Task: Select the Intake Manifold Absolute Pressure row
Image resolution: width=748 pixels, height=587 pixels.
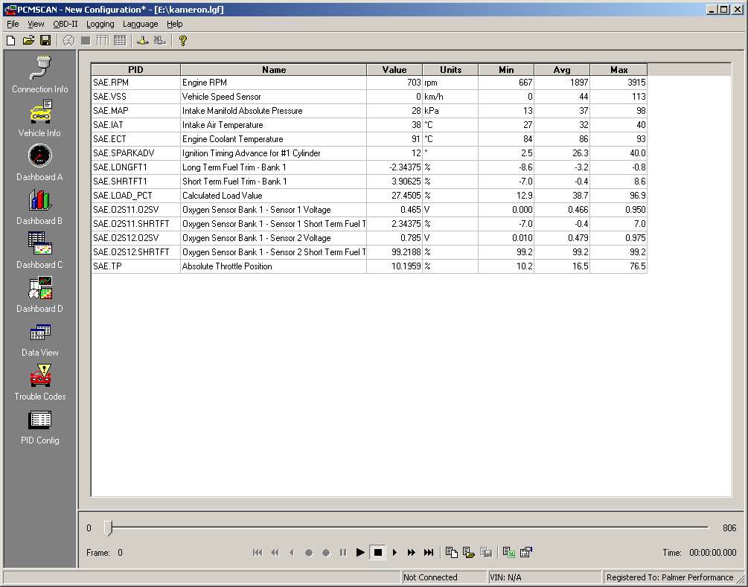Action: click(369, 111)
